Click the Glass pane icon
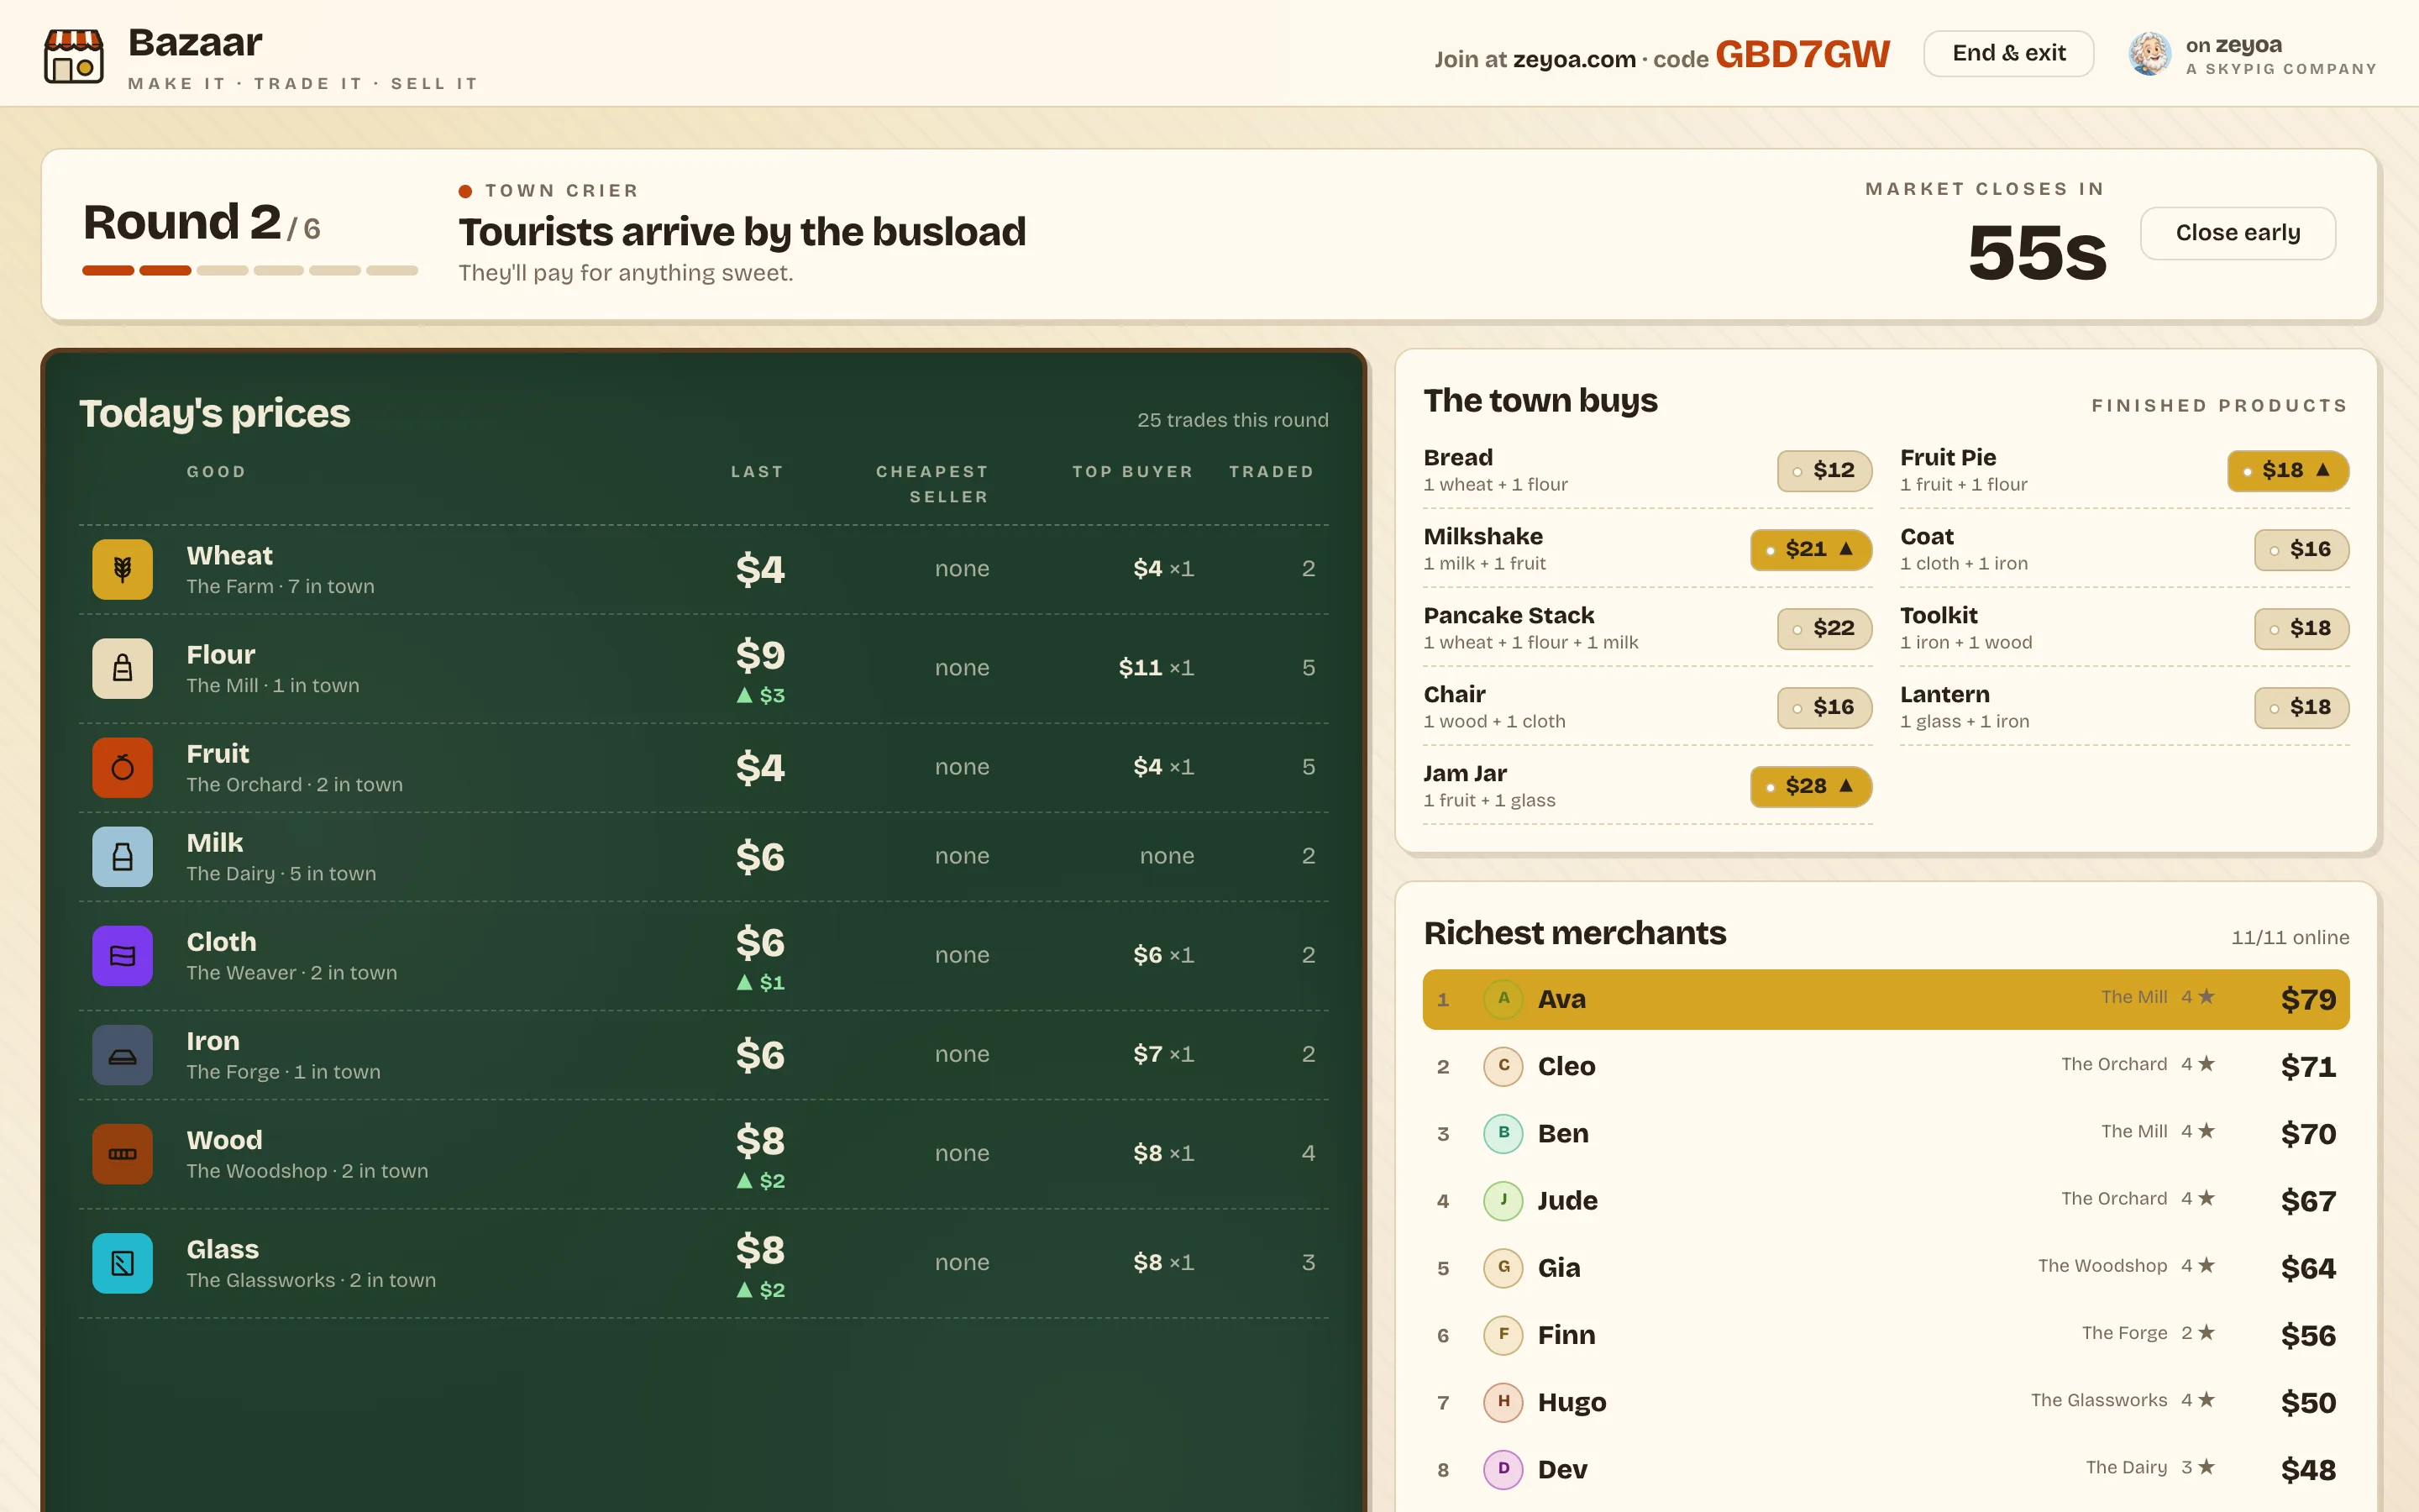 coord(122,1263)
